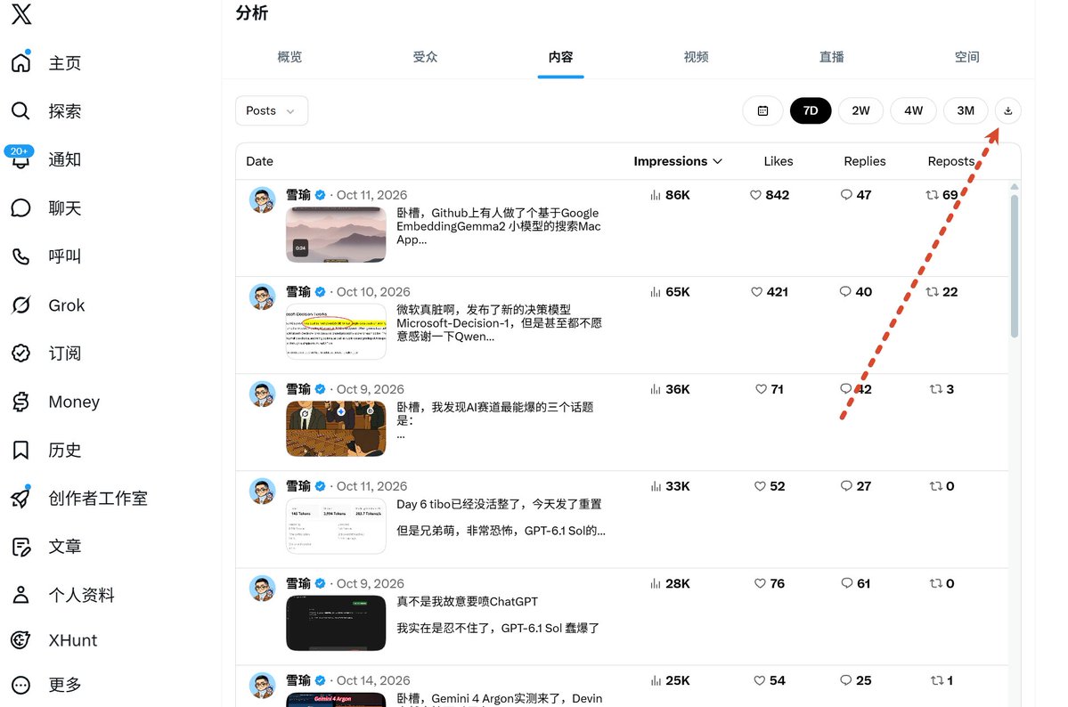Screen dimensions: 1068x707
Task: Open the 探索 search icon
Action: 21,111
